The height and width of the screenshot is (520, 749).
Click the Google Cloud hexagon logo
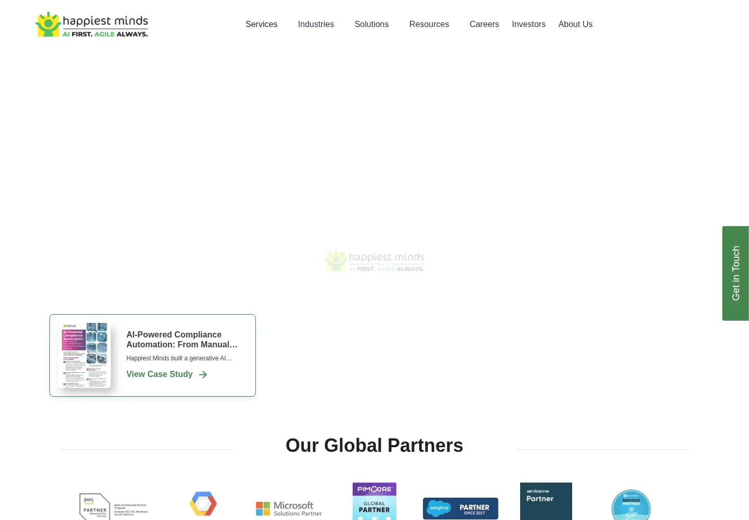[203, 503]
